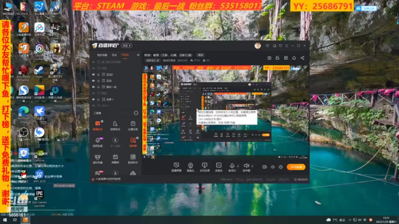Open the video co-stream microphone tool

[97, 142]
